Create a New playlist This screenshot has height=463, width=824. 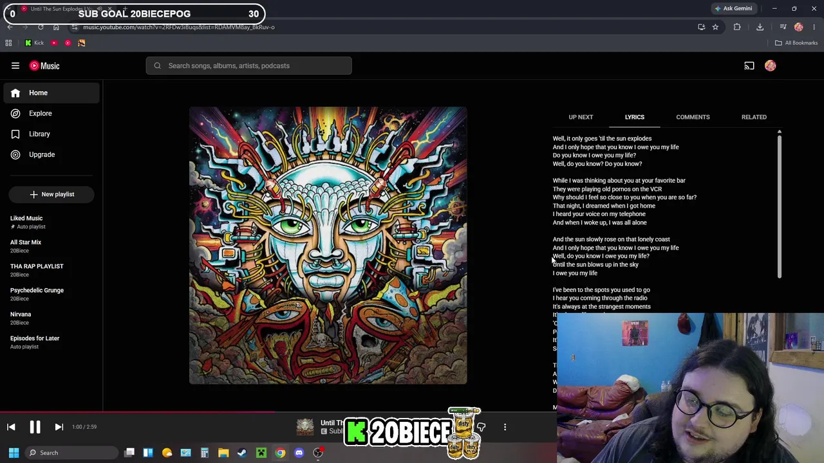pos(51,194)
